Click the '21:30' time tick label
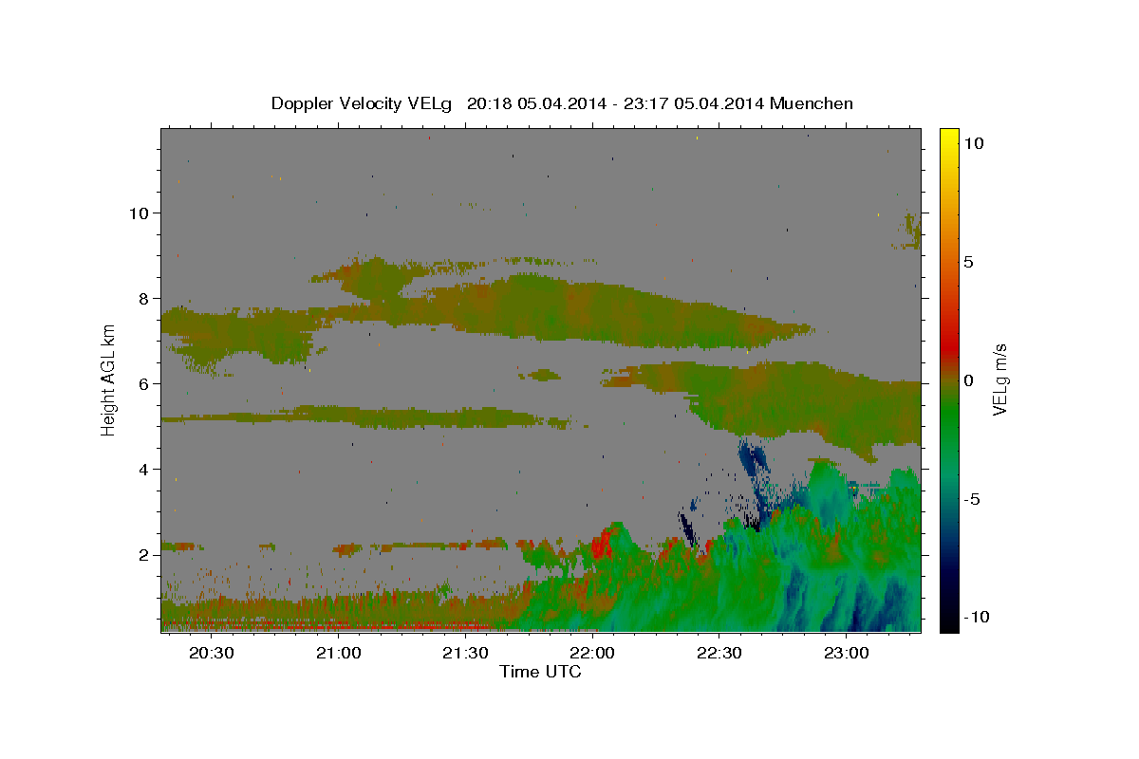 pos(465,653)
